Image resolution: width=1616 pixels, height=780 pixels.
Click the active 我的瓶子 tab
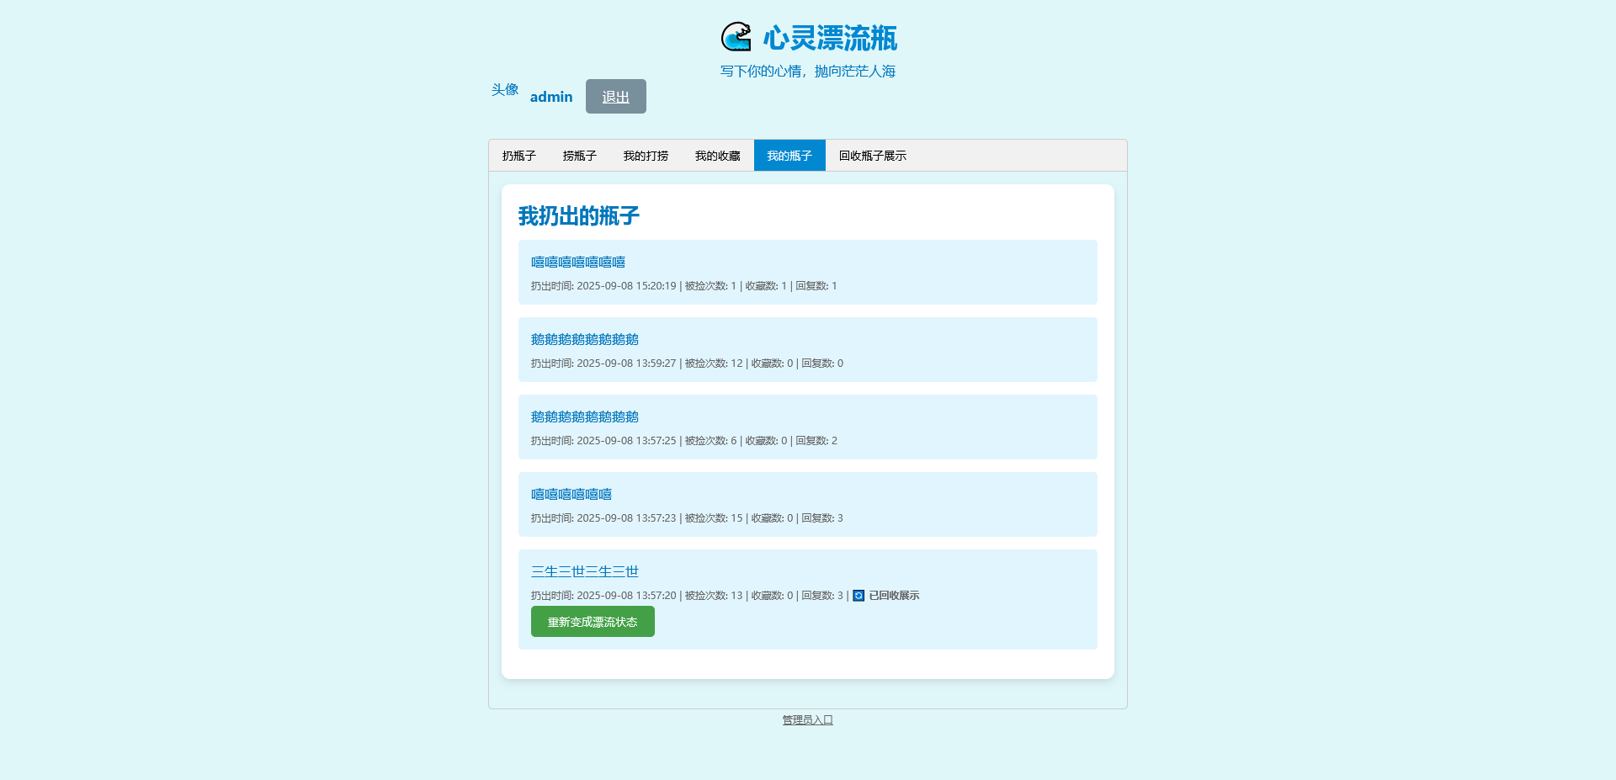coord(789,156)
